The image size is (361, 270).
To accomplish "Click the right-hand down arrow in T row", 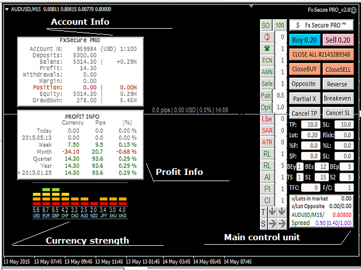I will [281, 212].
